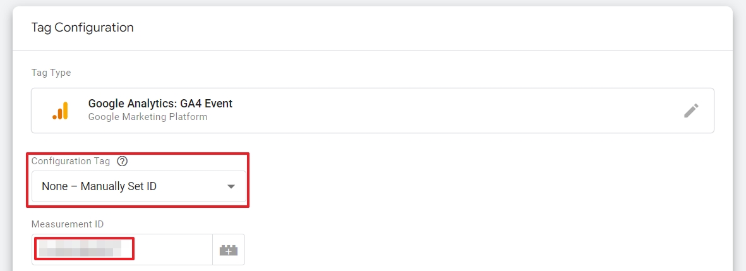Image resolution: width=746 pixels, height=271 pixels.
Task: Click the pencil edit icon for tag type
Action: (691, 111)
